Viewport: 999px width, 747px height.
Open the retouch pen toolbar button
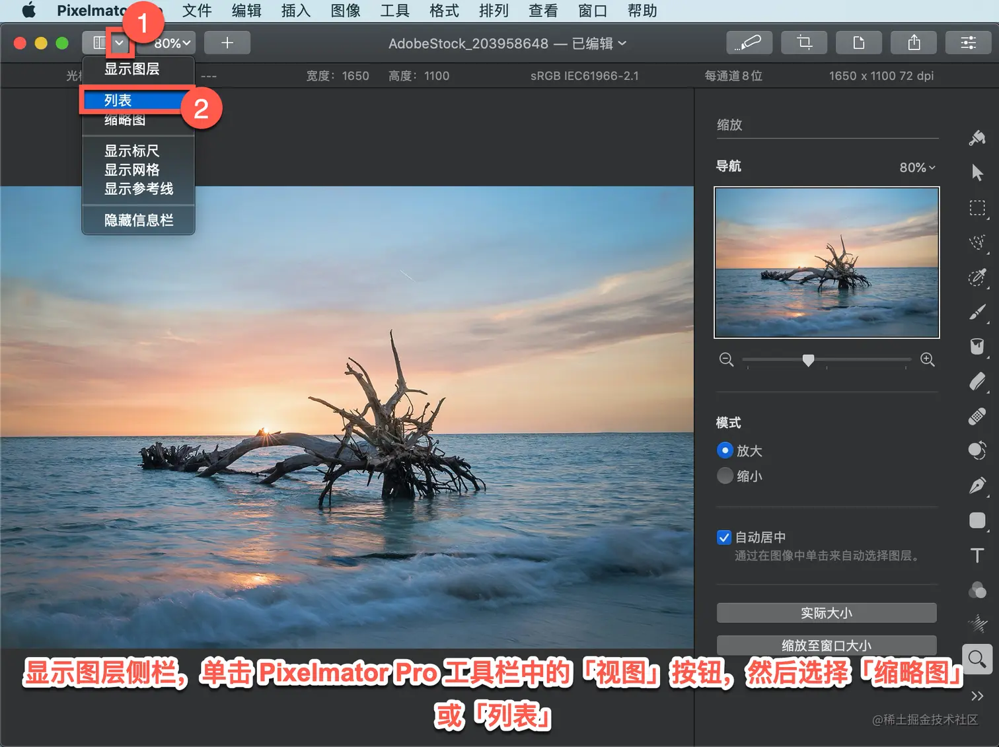pyautogui.click(x=749, y=43)
